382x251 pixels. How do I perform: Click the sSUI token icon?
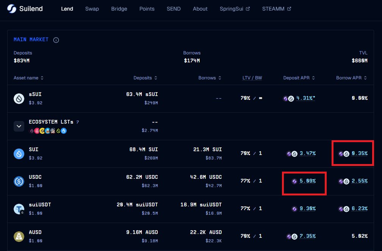[19, 99]
